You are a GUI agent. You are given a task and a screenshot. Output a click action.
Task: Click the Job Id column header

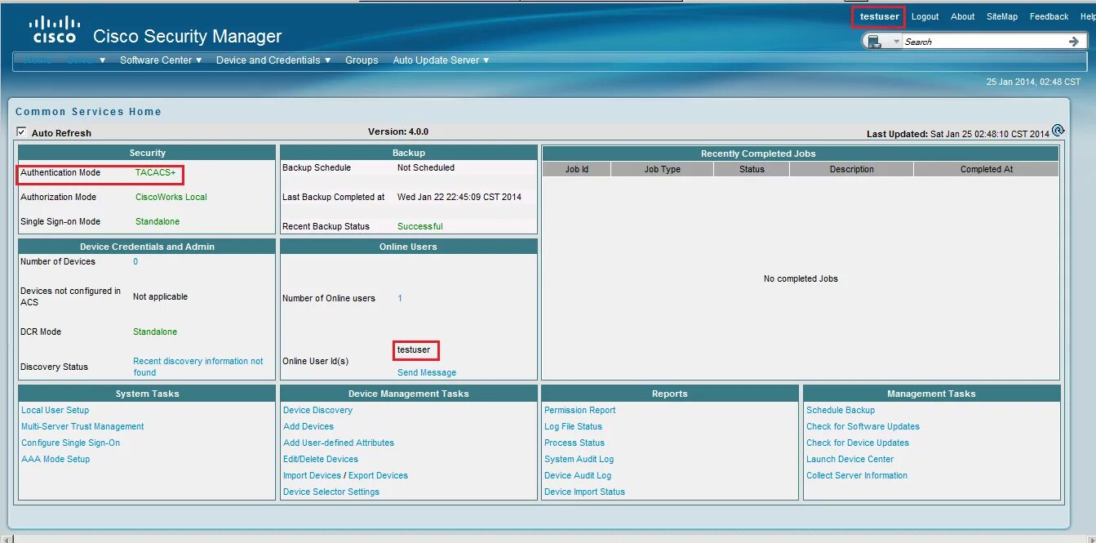[577, 169]
